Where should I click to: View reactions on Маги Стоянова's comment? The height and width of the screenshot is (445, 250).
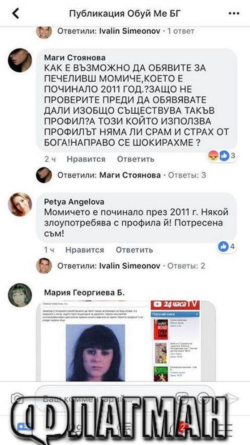(x=222, y=155)
